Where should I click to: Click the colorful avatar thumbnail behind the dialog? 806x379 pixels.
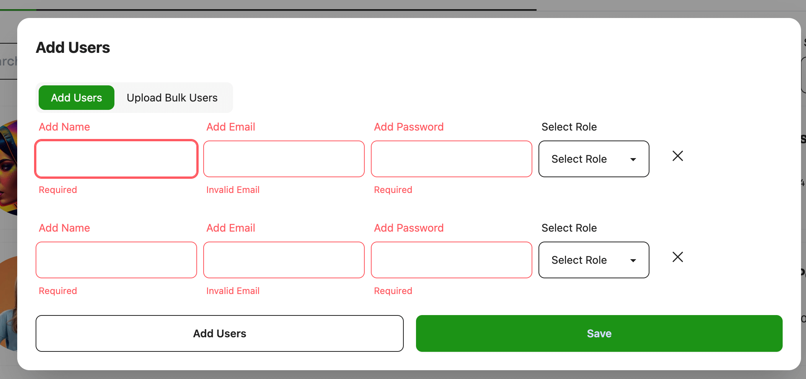(8, 168)
